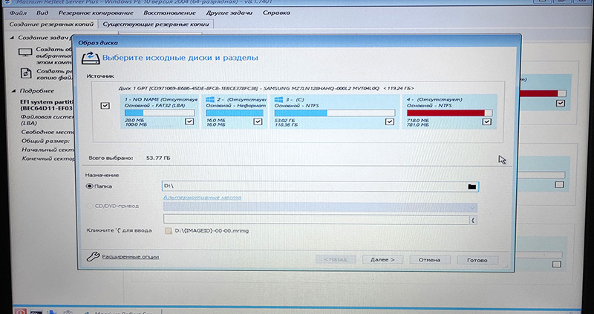Open the CD/DVD drive dropdown
Viewport: 594px width, 314px height.
tap(472, 208)
